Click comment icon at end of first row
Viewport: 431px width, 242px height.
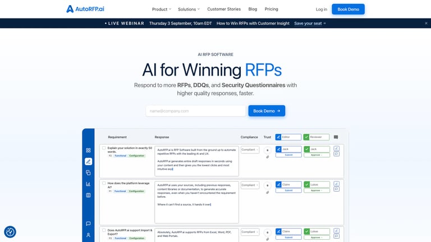click(337, 154)
